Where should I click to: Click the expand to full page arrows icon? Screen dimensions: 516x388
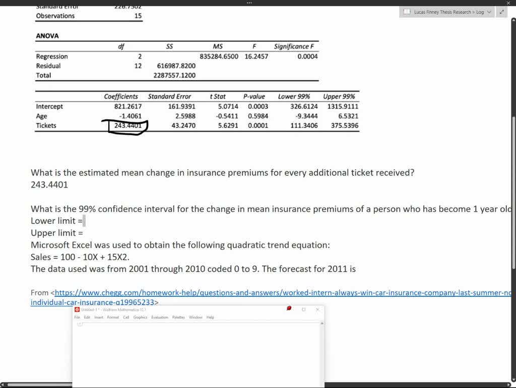(502, 12)
